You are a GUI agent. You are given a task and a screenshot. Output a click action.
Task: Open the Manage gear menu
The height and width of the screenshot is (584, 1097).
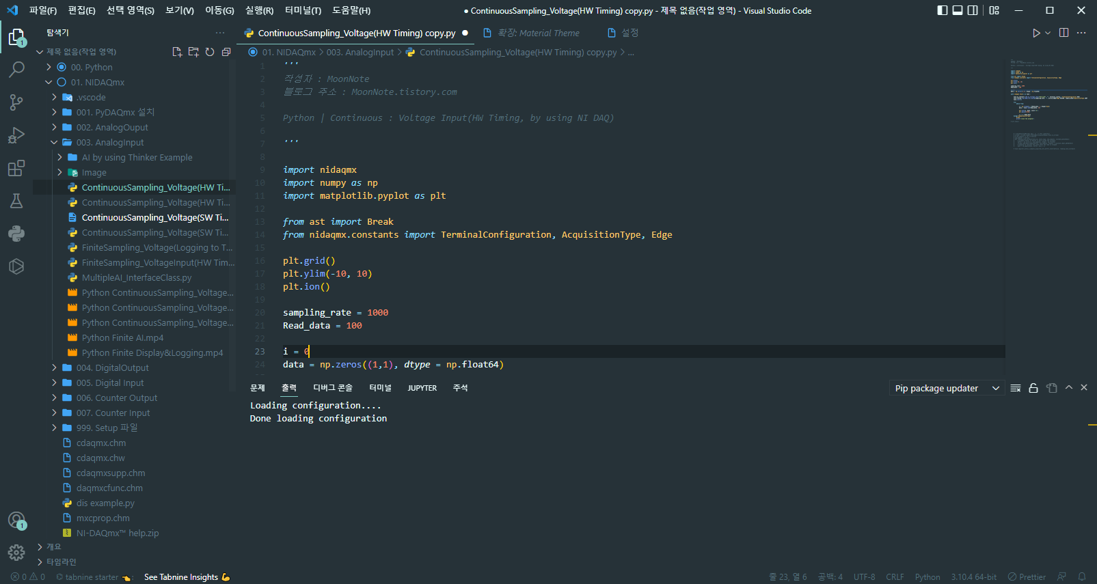pos(16,552)
